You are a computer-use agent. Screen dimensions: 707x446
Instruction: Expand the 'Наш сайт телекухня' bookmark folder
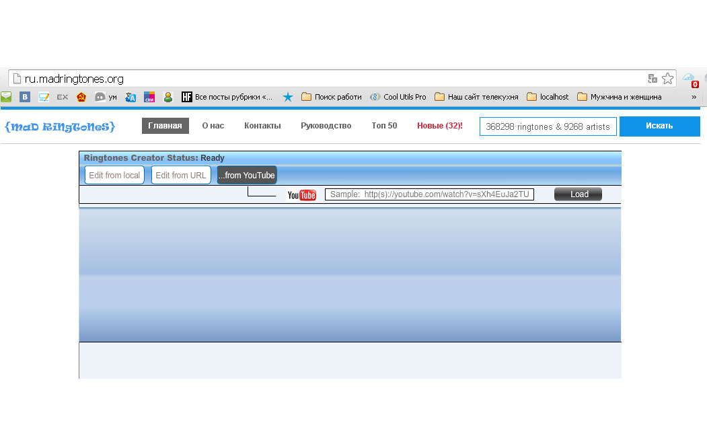[476, 97]
